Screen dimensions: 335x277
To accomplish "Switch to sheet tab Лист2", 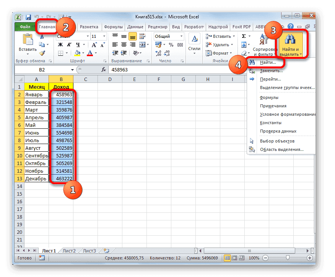I will pos(69,251).
